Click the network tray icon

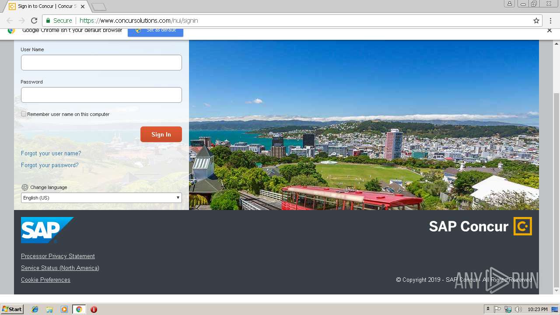pyautogui.click(x=508, y=309)
